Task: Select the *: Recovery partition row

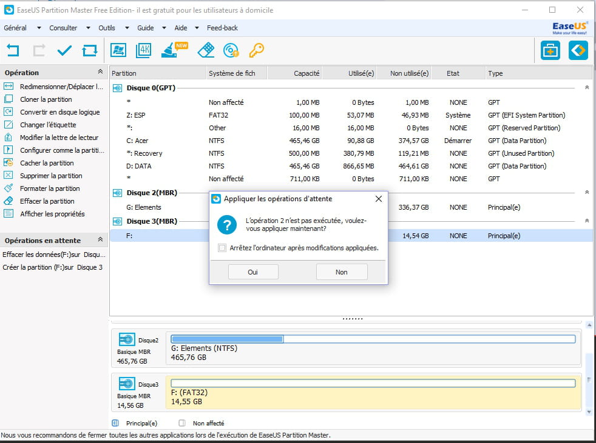Action: point(351,153)
